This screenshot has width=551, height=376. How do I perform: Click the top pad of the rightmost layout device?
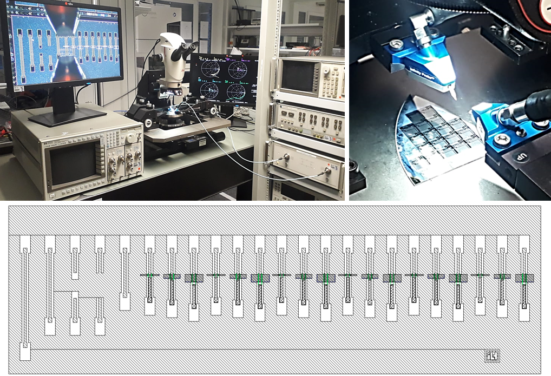(524, 243)
